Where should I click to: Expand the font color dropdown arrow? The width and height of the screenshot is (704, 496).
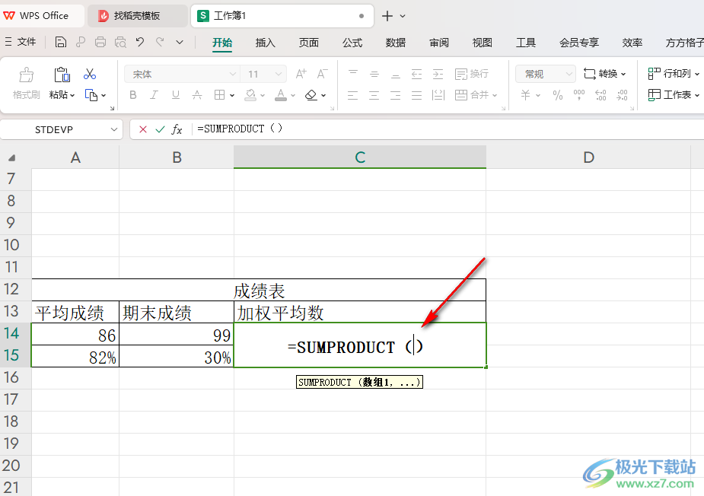pyautogui.click(x=293, y=95)
